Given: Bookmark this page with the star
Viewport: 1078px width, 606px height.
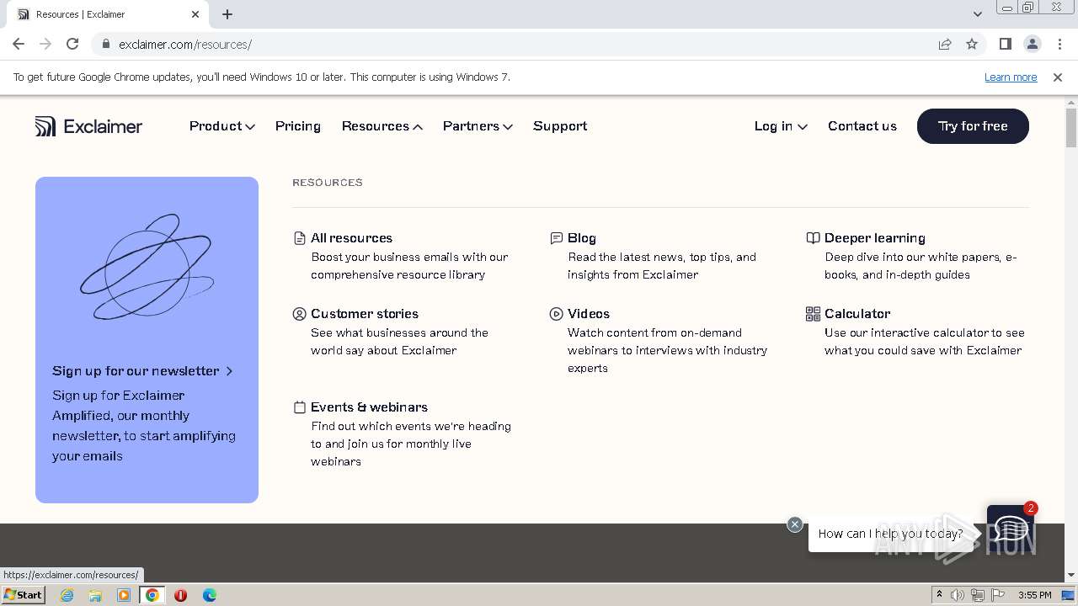Looking at the screenshot, I should pos(972,44).
